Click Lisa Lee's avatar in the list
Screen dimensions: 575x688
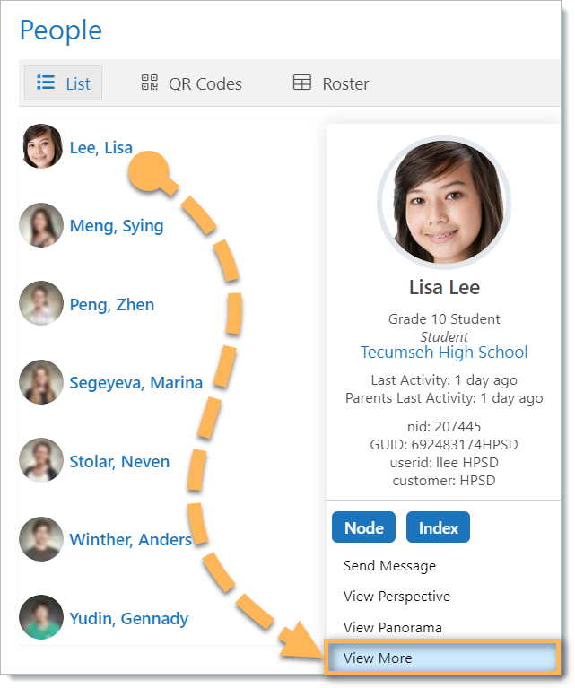pyautogui.click(x=42, y=146)
